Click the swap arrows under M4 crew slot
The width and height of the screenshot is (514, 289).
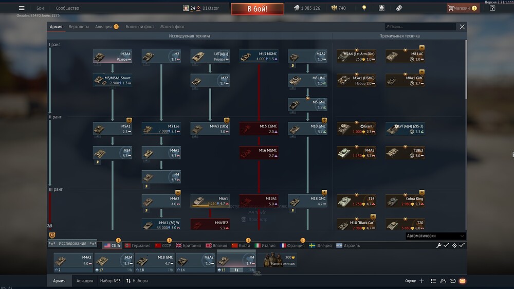point(236,270)
